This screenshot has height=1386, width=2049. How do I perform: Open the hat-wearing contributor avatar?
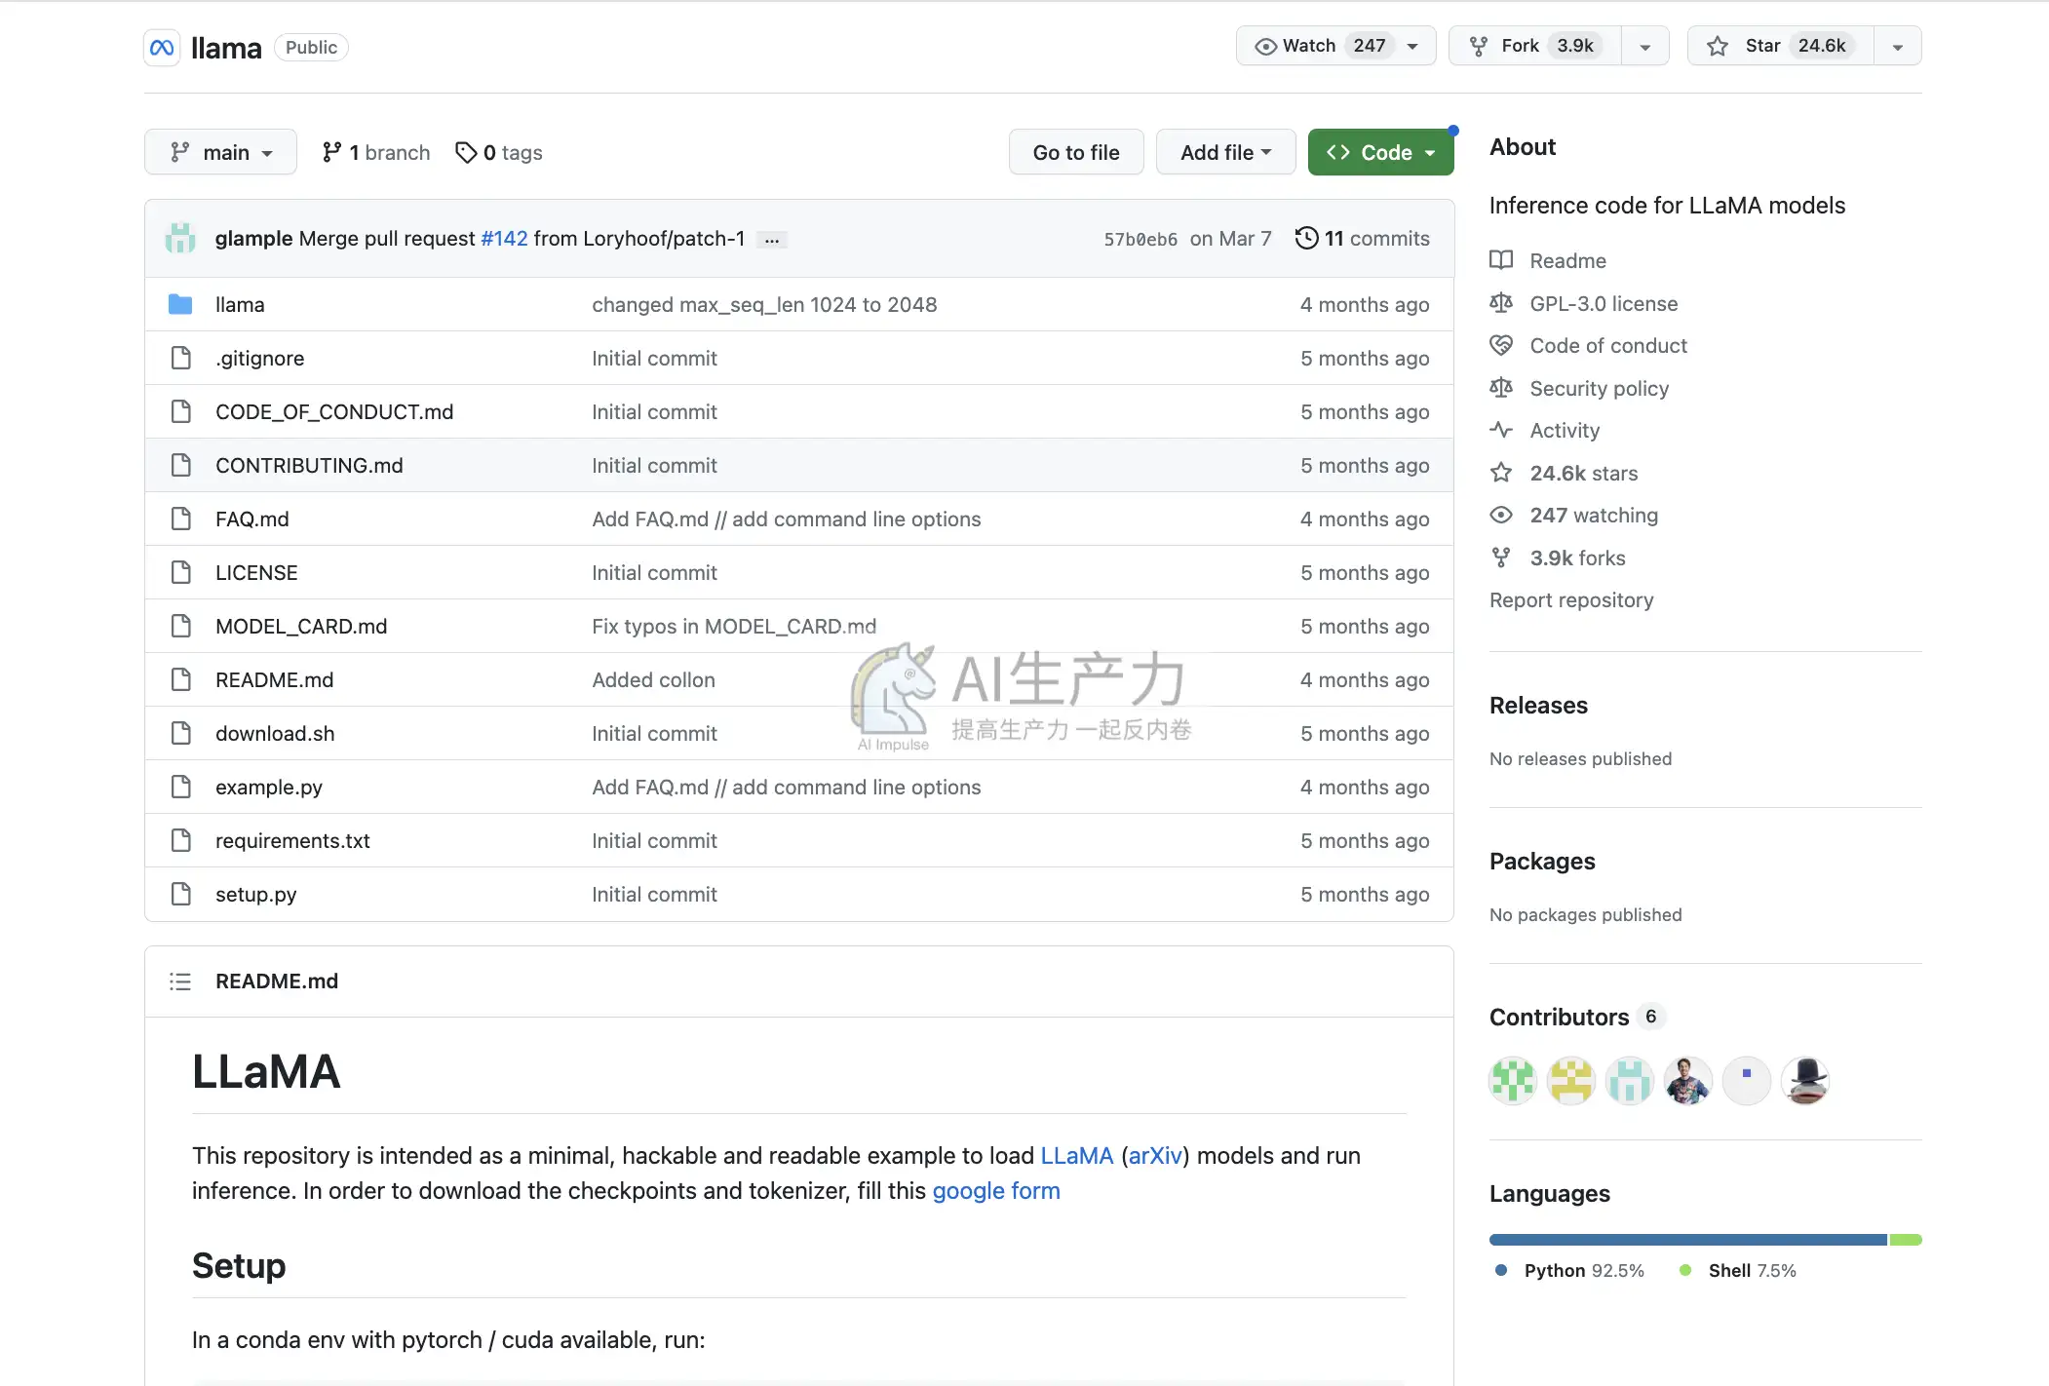[1805, 1081]
